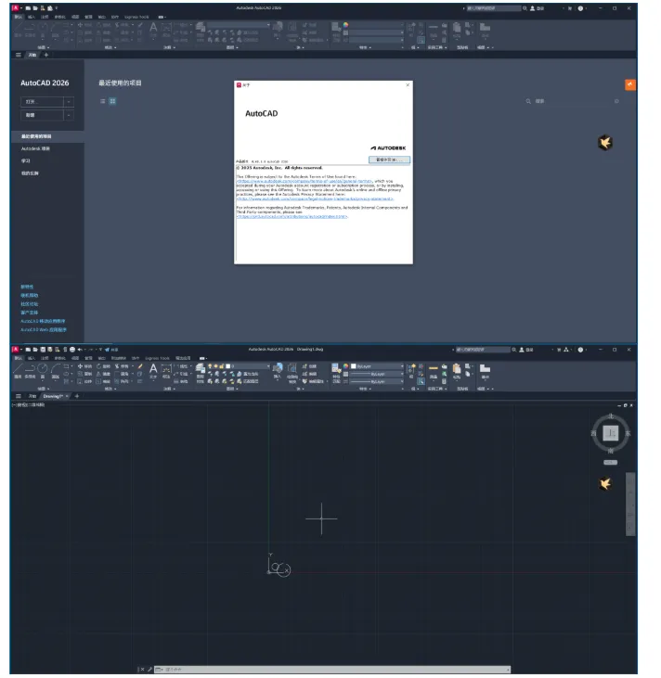661x678 pixels.
Task: Select the Line tool in the Drawing1 window
Action: point(18,369)
